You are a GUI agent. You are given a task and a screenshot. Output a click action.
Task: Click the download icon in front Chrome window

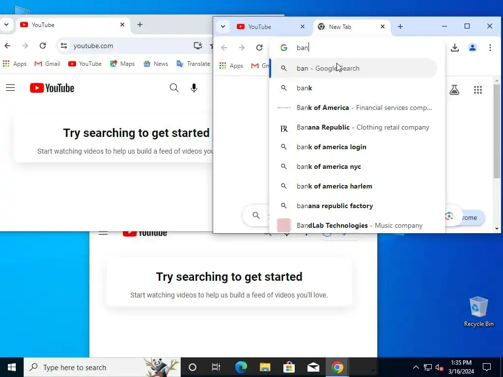(454, 48)
